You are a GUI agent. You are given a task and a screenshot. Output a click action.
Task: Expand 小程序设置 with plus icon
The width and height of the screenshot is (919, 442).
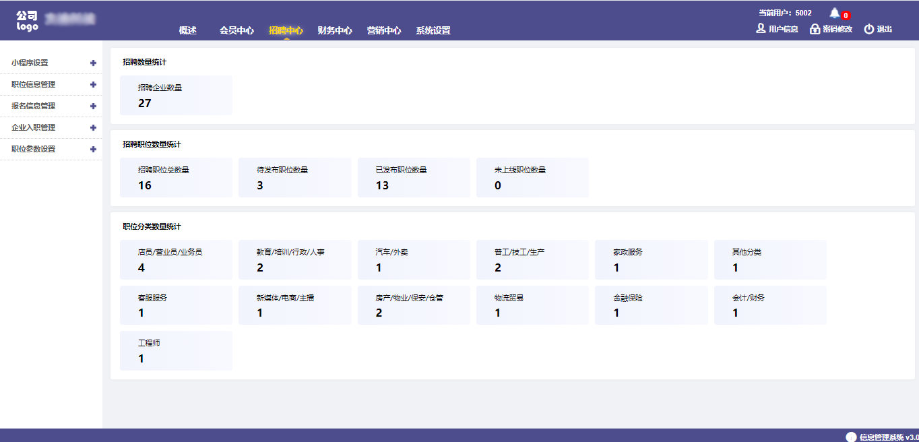93,63
